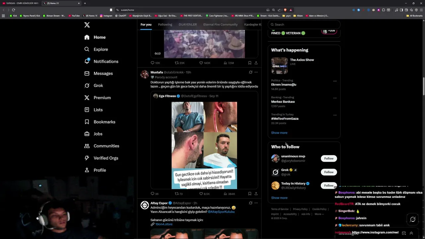Open Messages in the sidebar

pos(98,73)
